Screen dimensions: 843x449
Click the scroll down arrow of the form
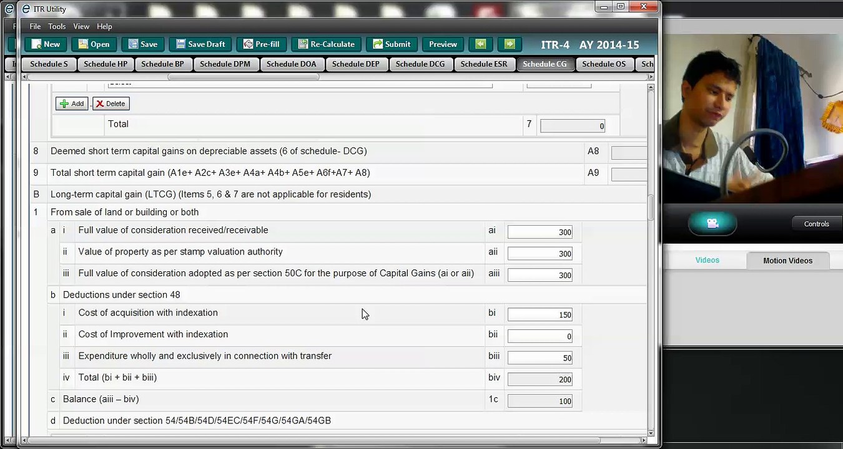click(x=651, y=432)
